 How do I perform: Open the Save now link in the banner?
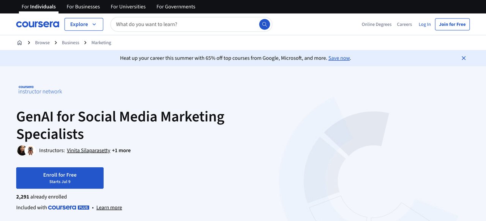tap(339, 58)
